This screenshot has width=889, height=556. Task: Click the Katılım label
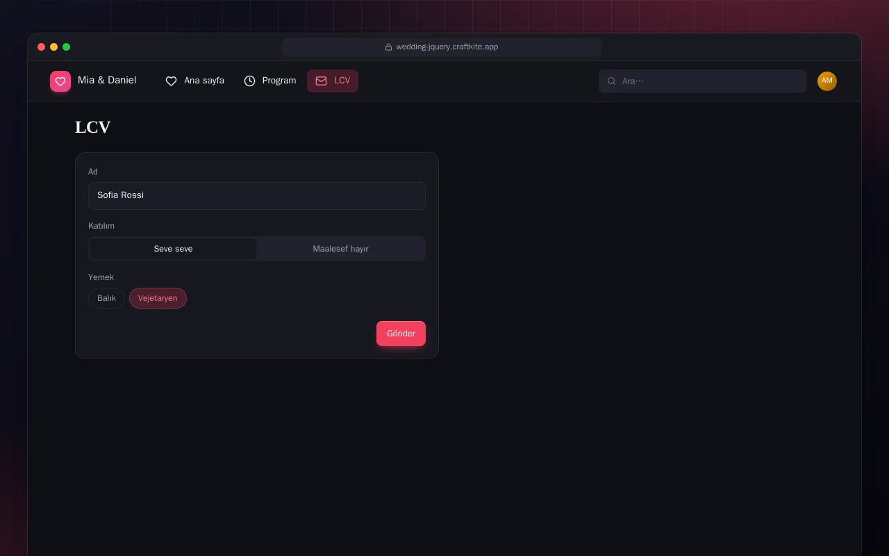coord(101,226)
